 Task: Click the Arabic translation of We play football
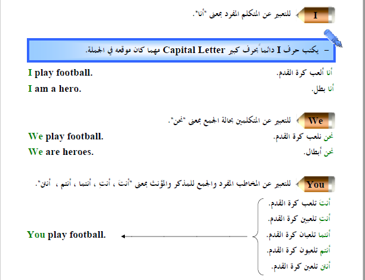303,137
